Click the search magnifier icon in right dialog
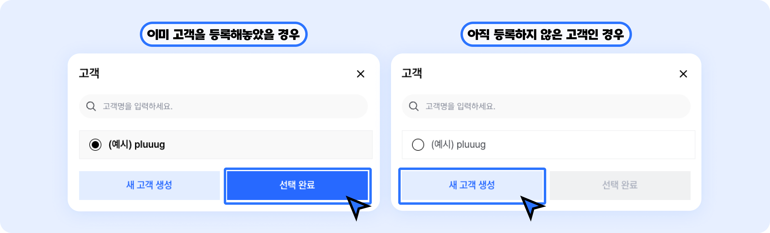Viewport: 770px width, 233px height. pyautogui.click(x=414, y=106)
